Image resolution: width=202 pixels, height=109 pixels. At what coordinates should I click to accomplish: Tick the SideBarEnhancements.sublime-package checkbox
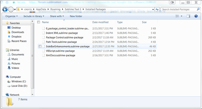point(40,46)
